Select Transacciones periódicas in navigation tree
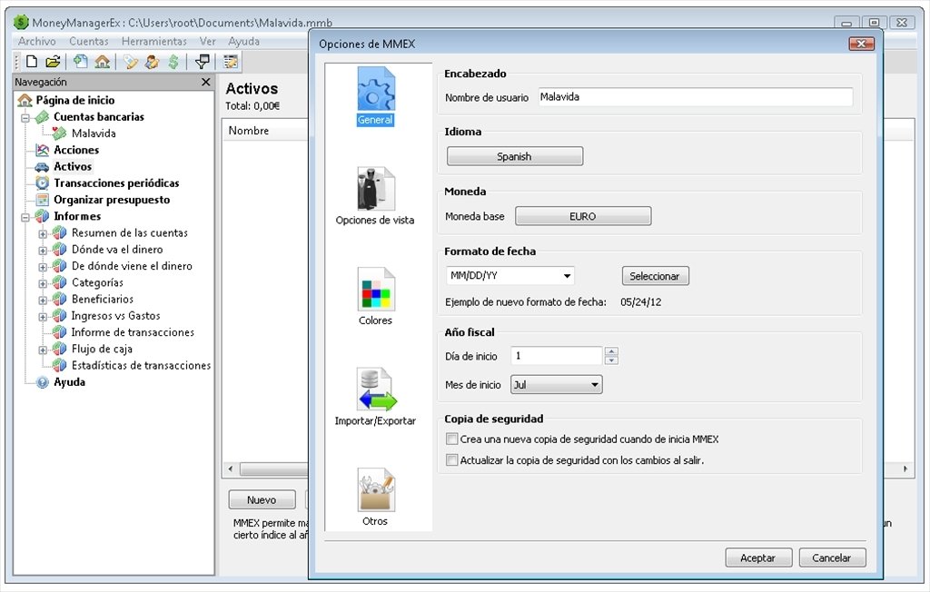 [x=116, y=183]
